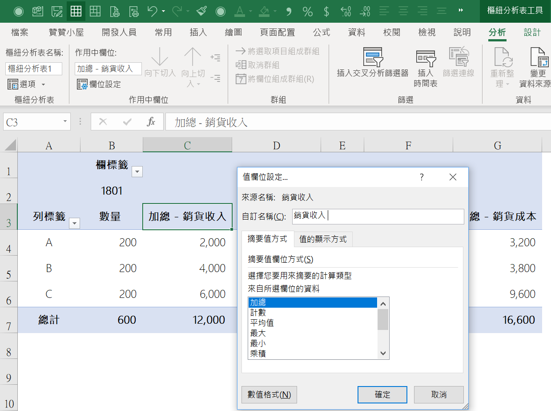
Task: Apply percent style with the % icon
Action: [x=307, y=11]
